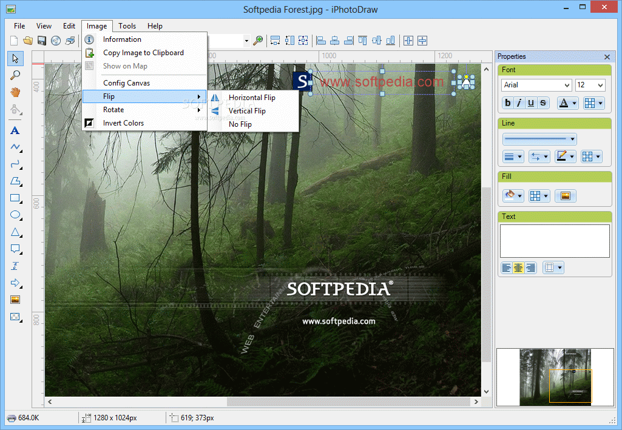Image resolution: width=622 pixels, height=430 pixels.
Task: Toggle strikethrough text formatting
Action: point(543,103)
